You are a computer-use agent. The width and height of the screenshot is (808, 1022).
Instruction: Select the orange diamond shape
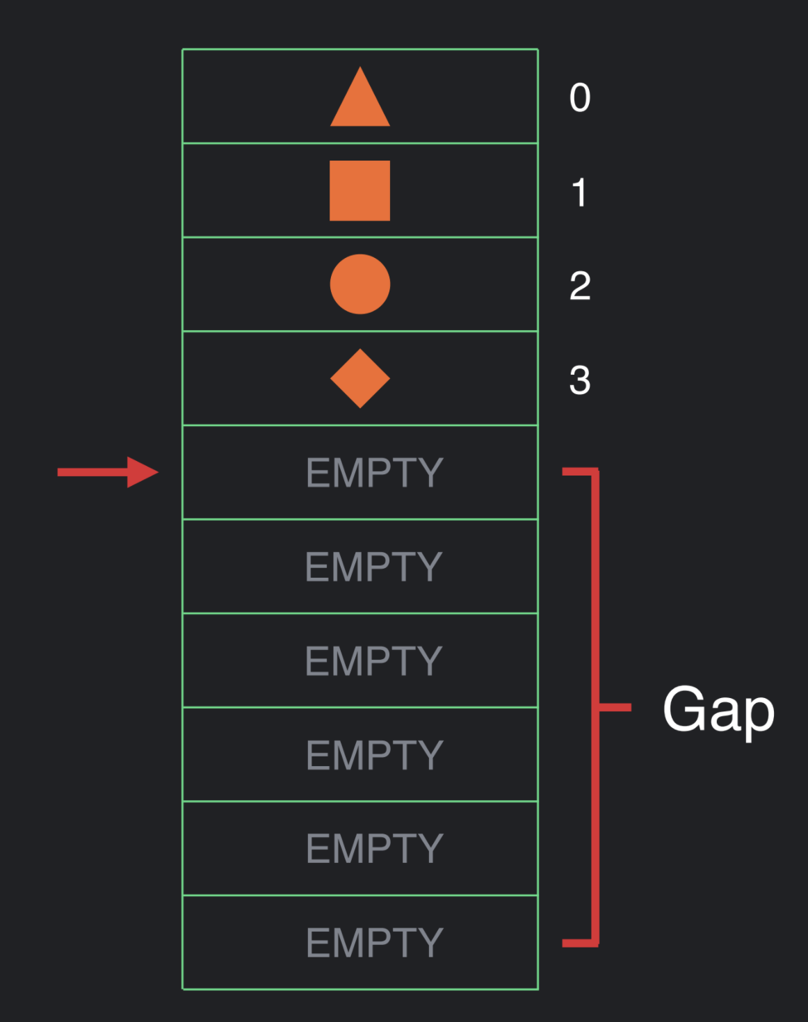click(x=360, y=378)
